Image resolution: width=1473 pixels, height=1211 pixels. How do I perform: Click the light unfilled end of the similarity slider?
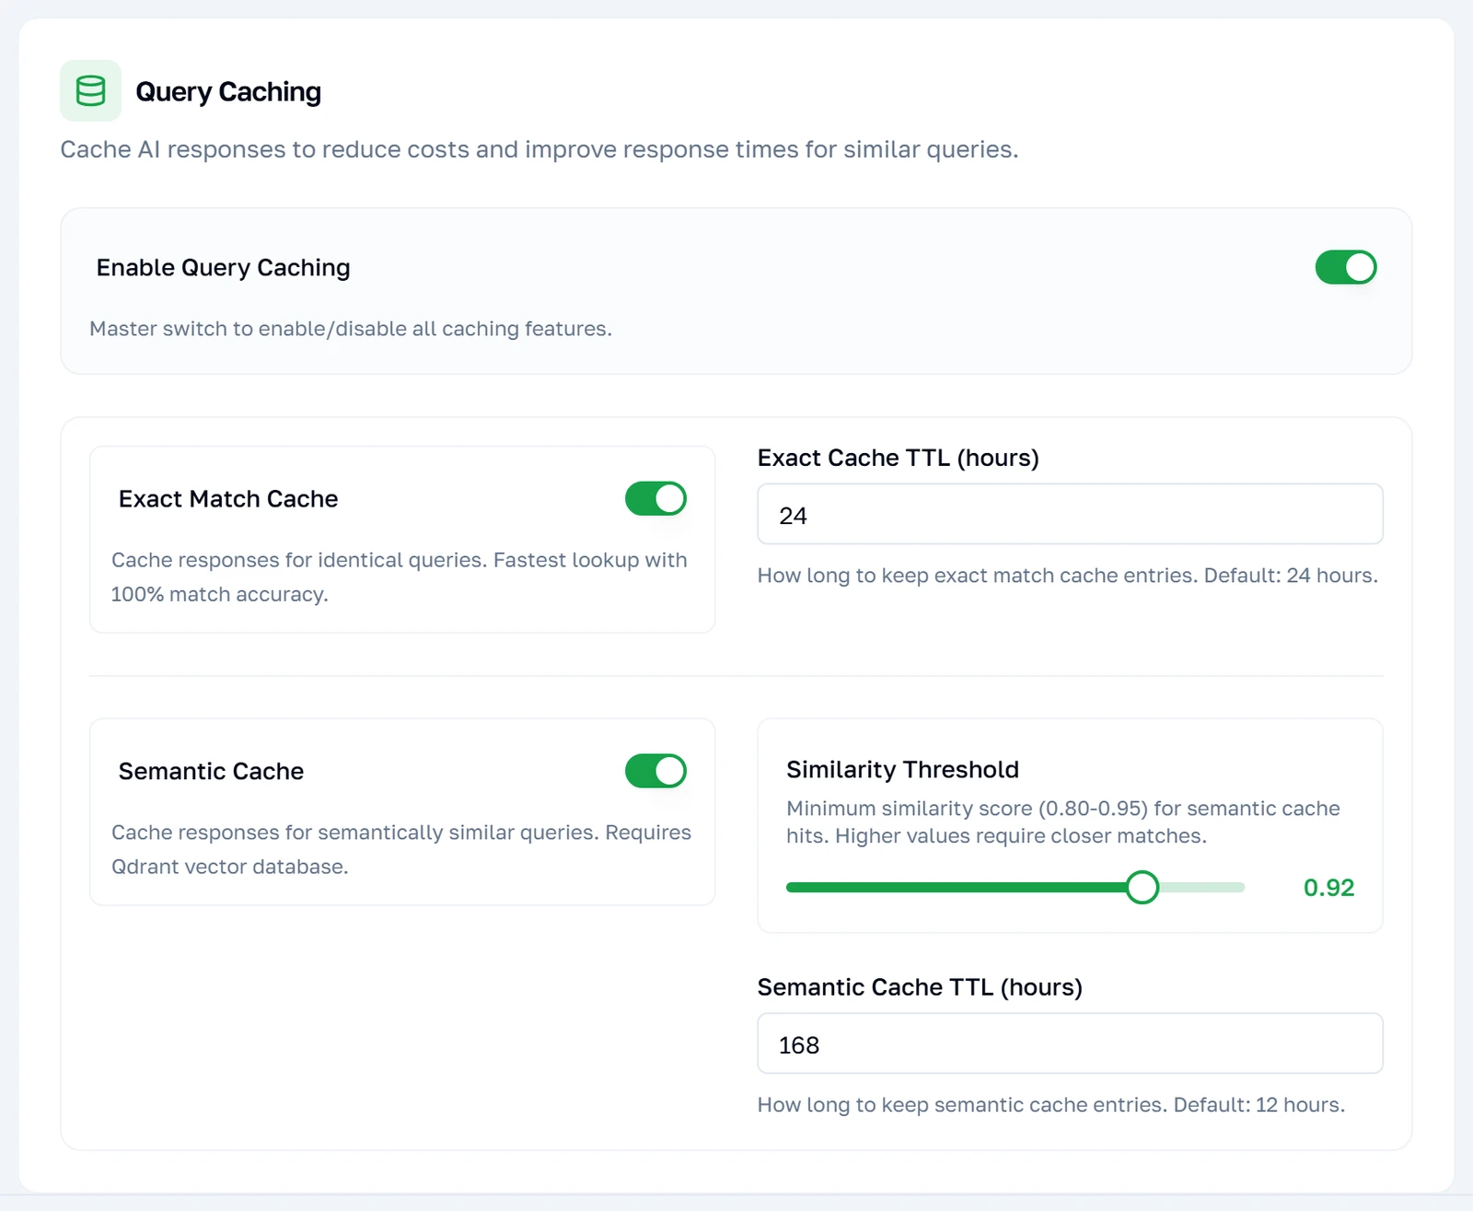(x=1201, y=887)
